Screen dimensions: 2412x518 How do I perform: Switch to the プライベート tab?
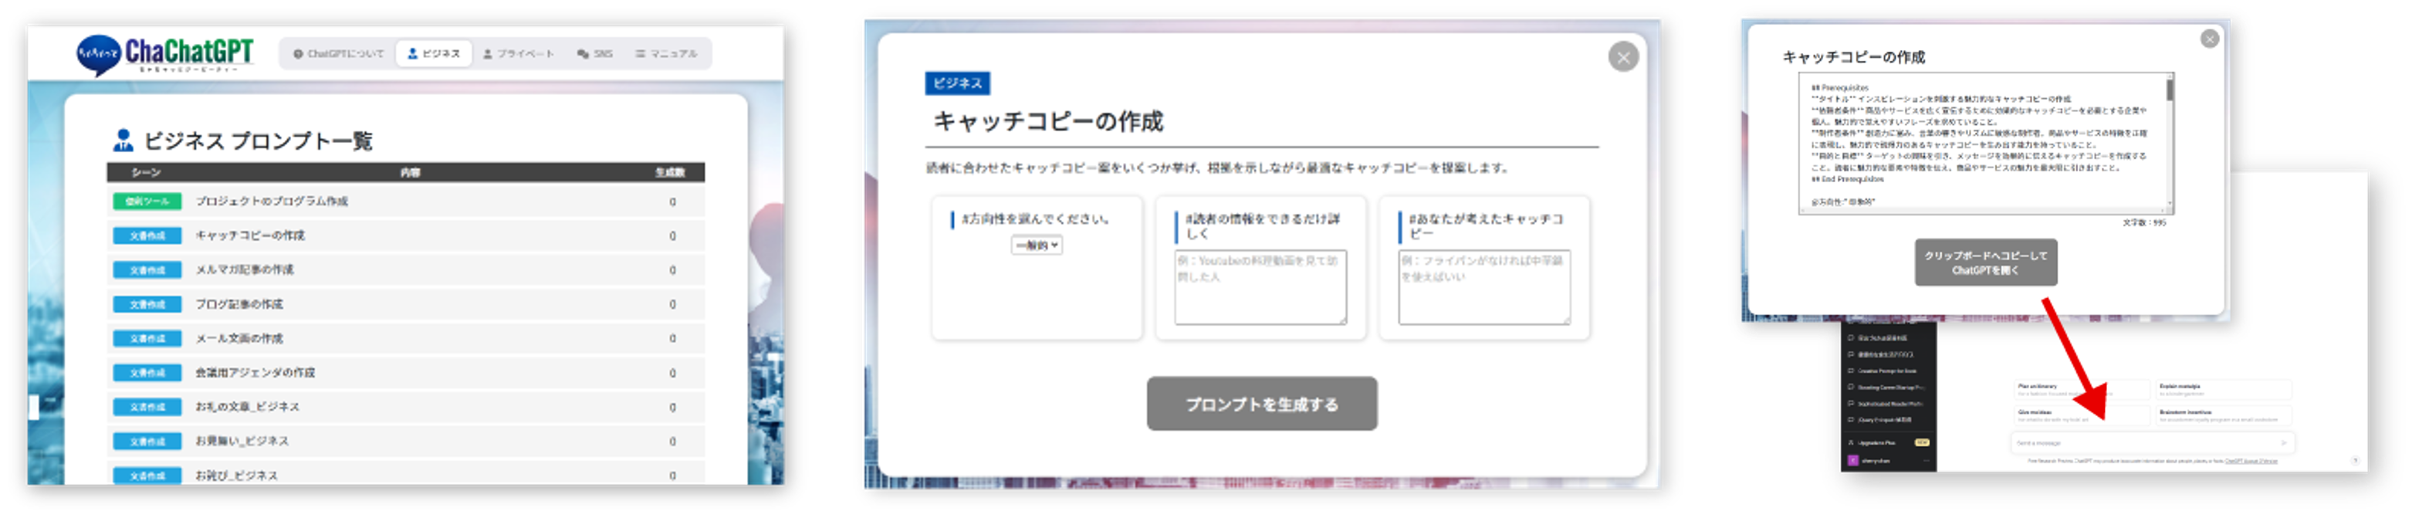click(518, 54)
